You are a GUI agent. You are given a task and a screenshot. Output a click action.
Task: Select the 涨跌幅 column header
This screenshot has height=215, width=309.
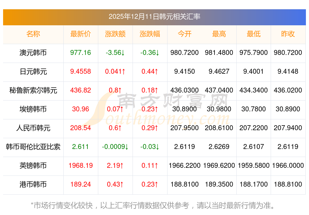pyautogui.click(x=150, y=34)
